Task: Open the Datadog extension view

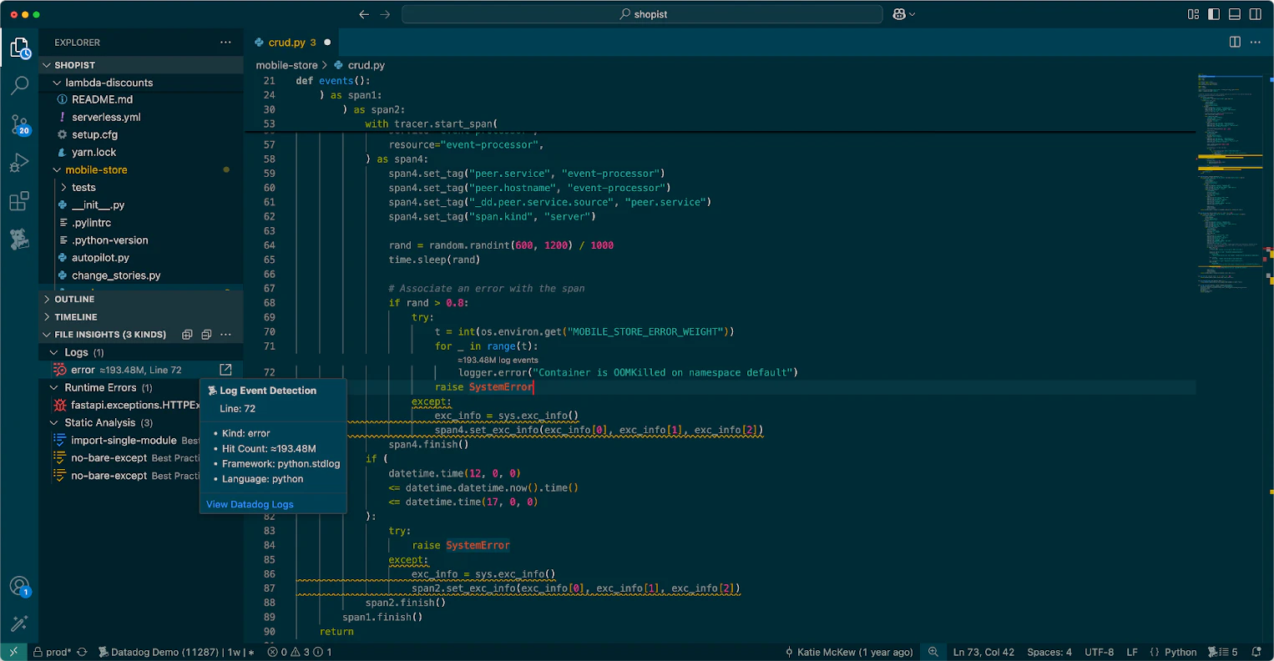Action: [19, 240]
